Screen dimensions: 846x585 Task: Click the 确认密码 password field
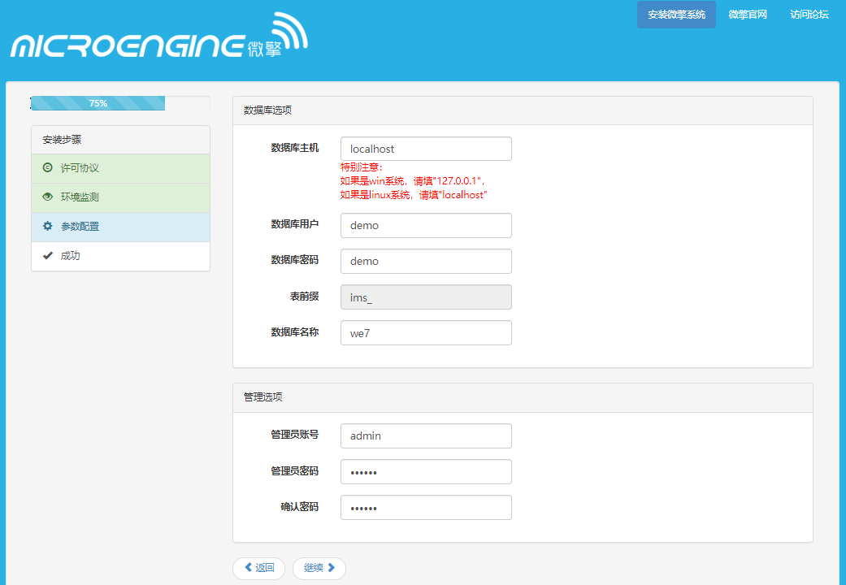[426, 507]
